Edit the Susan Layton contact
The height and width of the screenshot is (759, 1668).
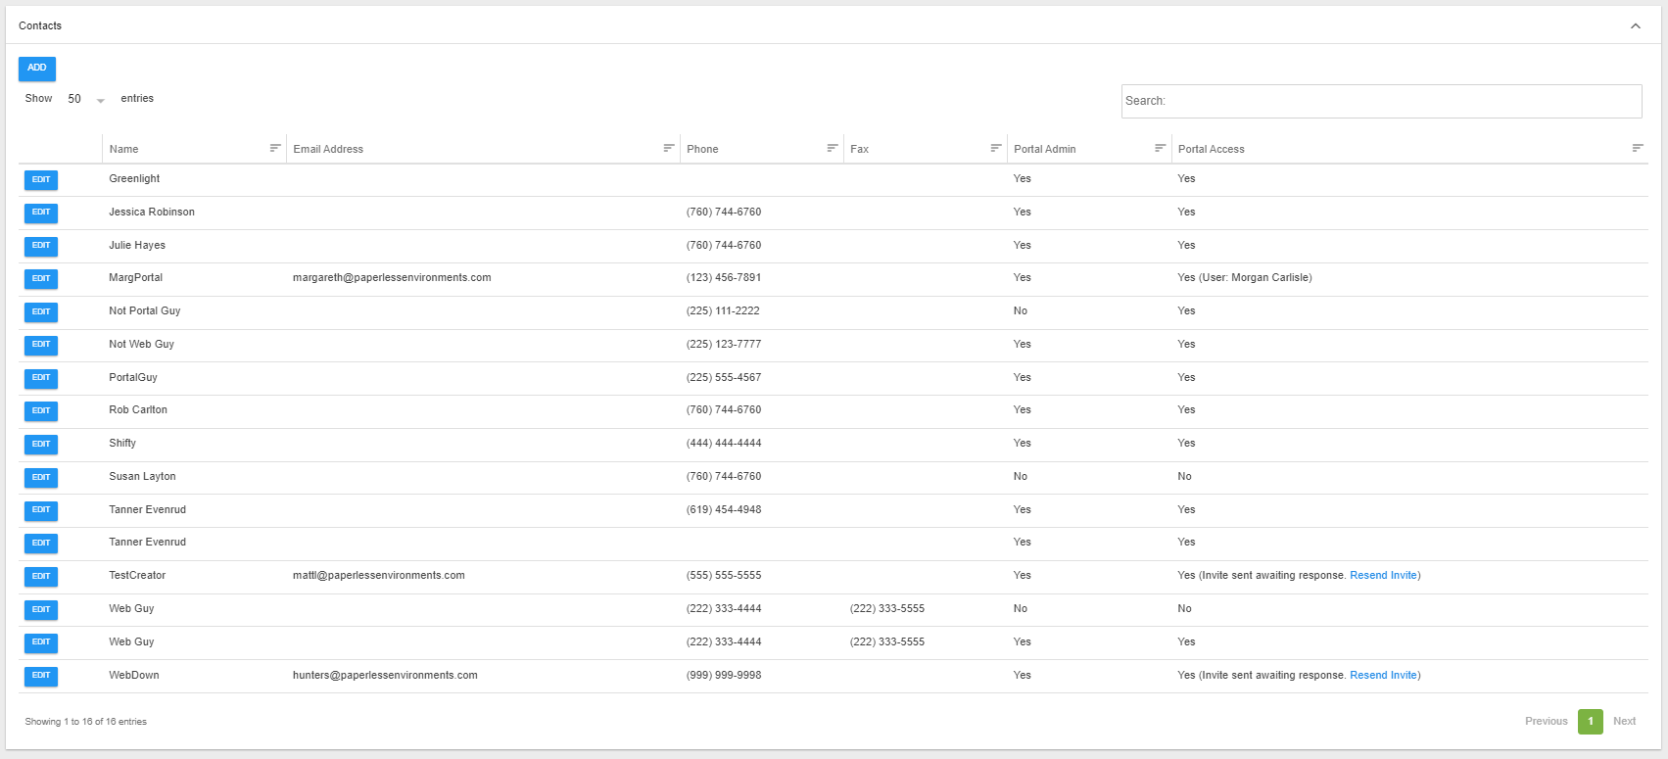[x=41, y=477]
